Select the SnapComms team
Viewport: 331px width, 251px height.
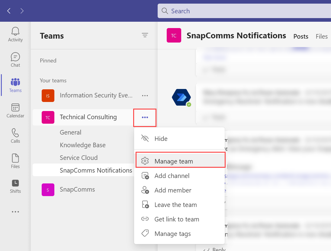(78, 189)
